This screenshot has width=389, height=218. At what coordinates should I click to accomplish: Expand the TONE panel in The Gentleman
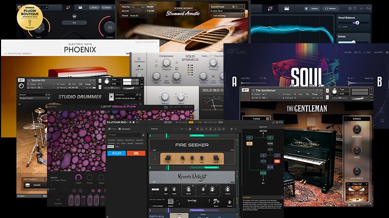tap(268, 119)
